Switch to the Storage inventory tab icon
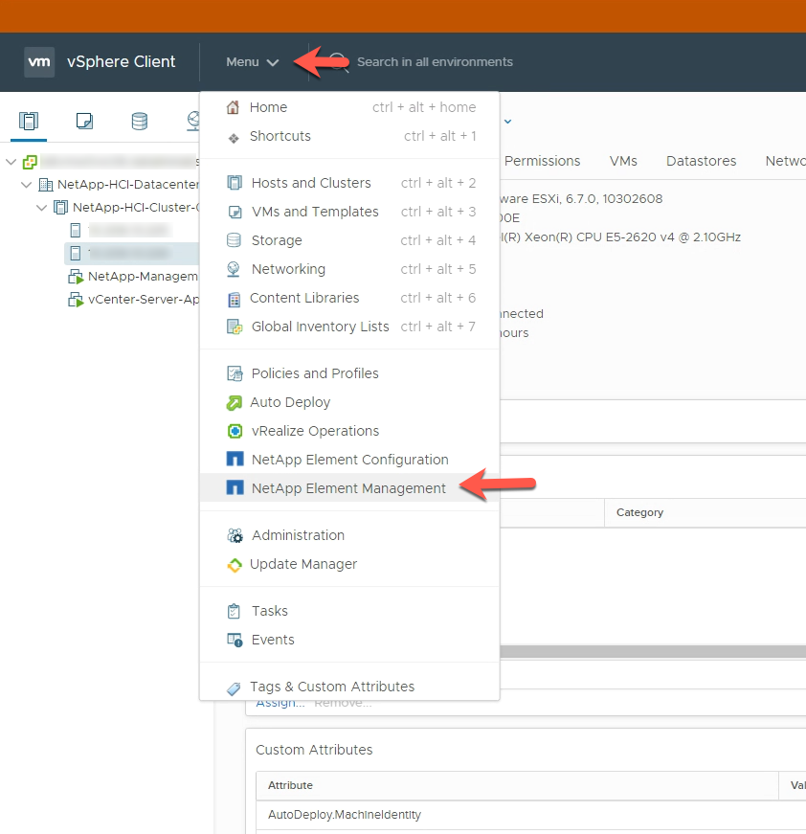806x834 pixels. [x=140, y=122]
